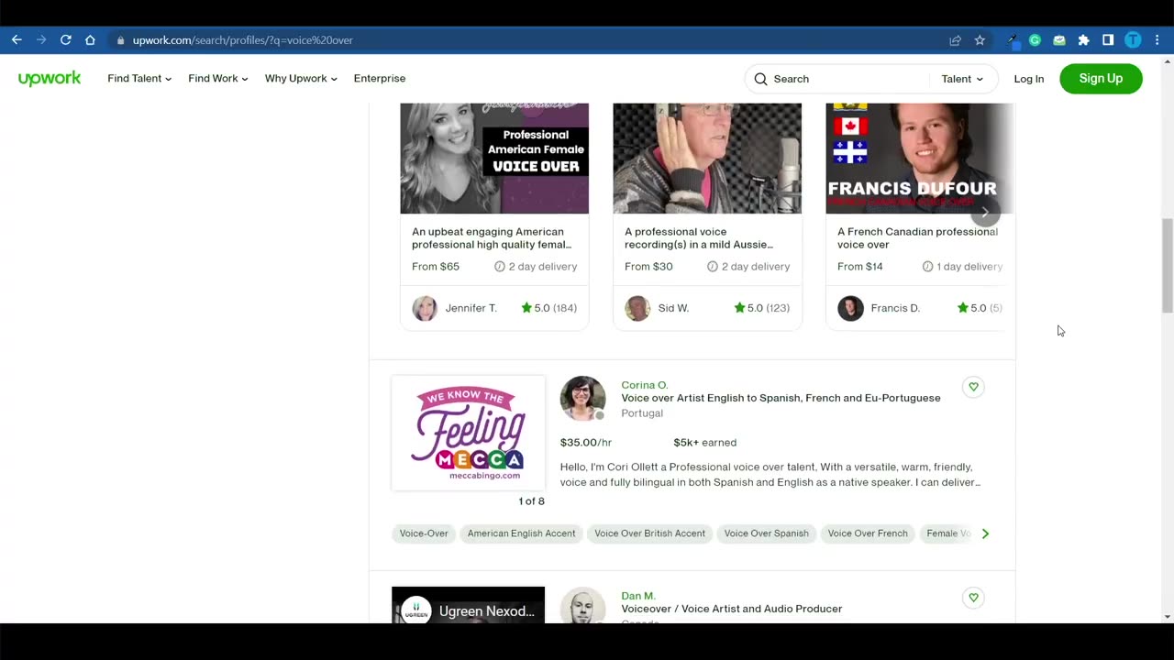This screenshot has width=1174, height=660.
Task: Open the Grammarly extension
Action: point(1035,40)
